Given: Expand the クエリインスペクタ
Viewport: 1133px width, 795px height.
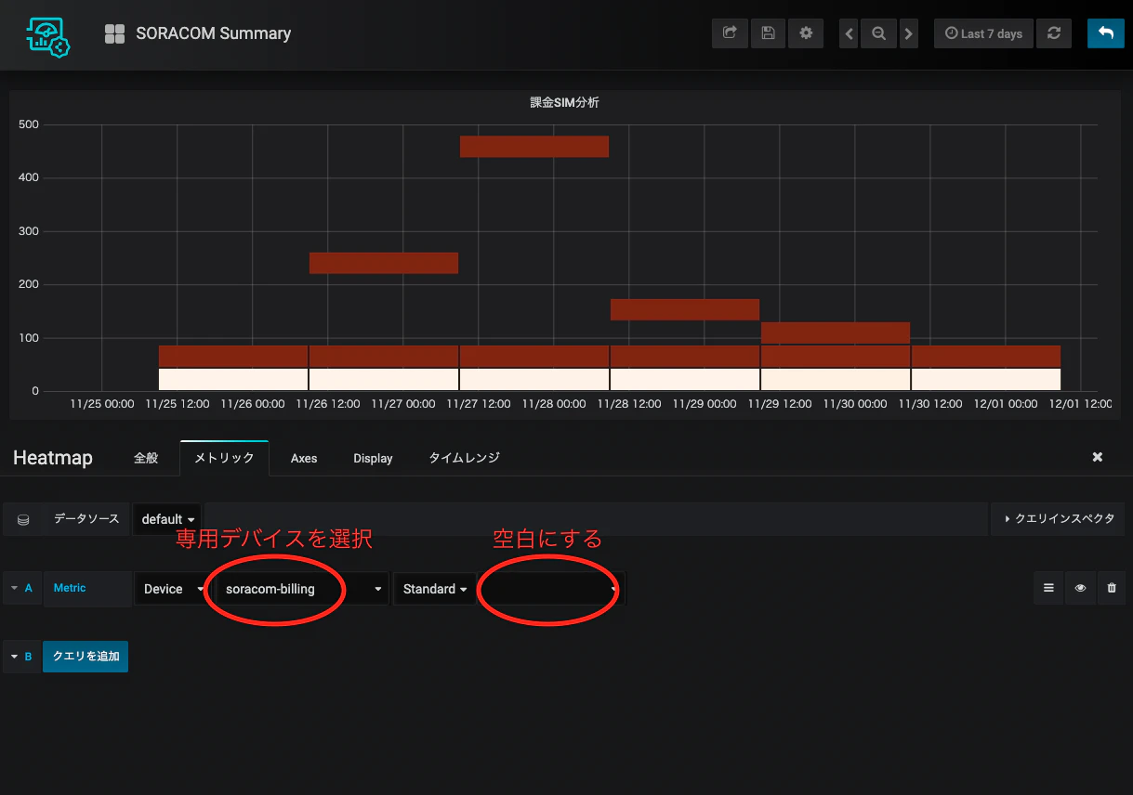Looking at the screenshot, I should (x=1059, y=519).
